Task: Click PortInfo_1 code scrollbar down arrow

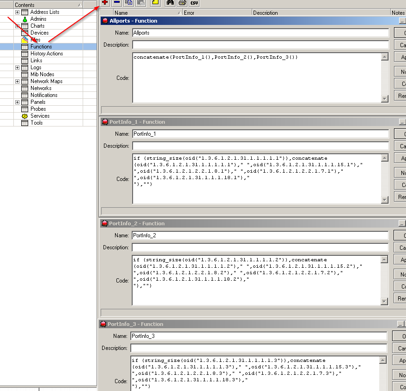Action: 385,200
